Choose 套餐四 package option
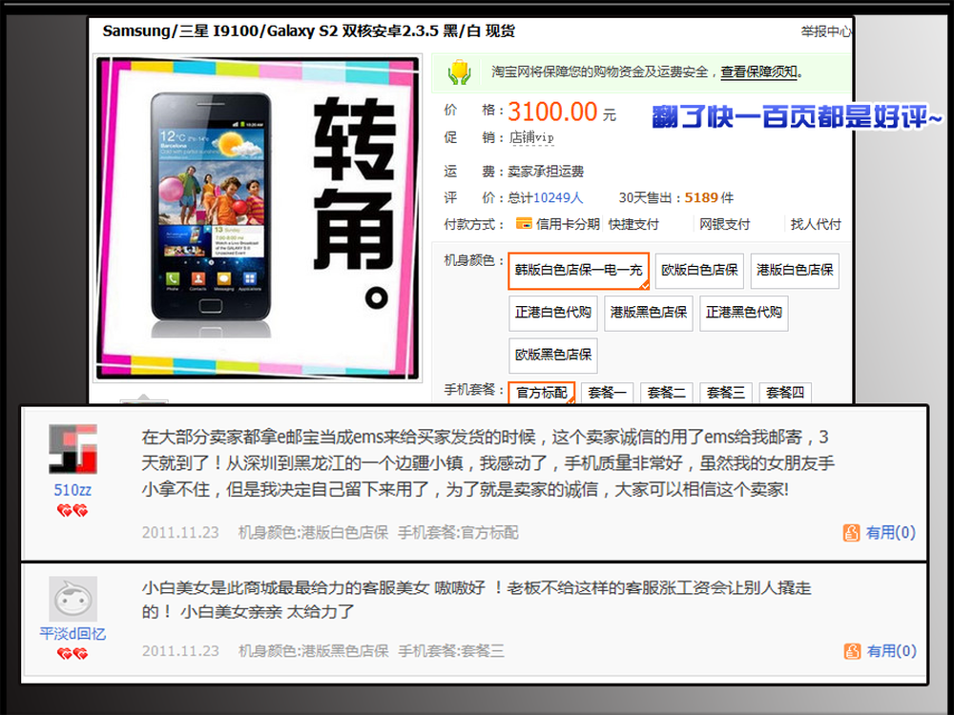This screenshot has width=954, height=715. coord(785,393)
